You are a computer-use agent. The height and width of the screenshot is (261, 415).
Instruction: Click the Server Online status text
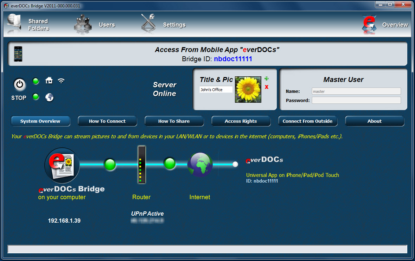[x=164, y=89]
